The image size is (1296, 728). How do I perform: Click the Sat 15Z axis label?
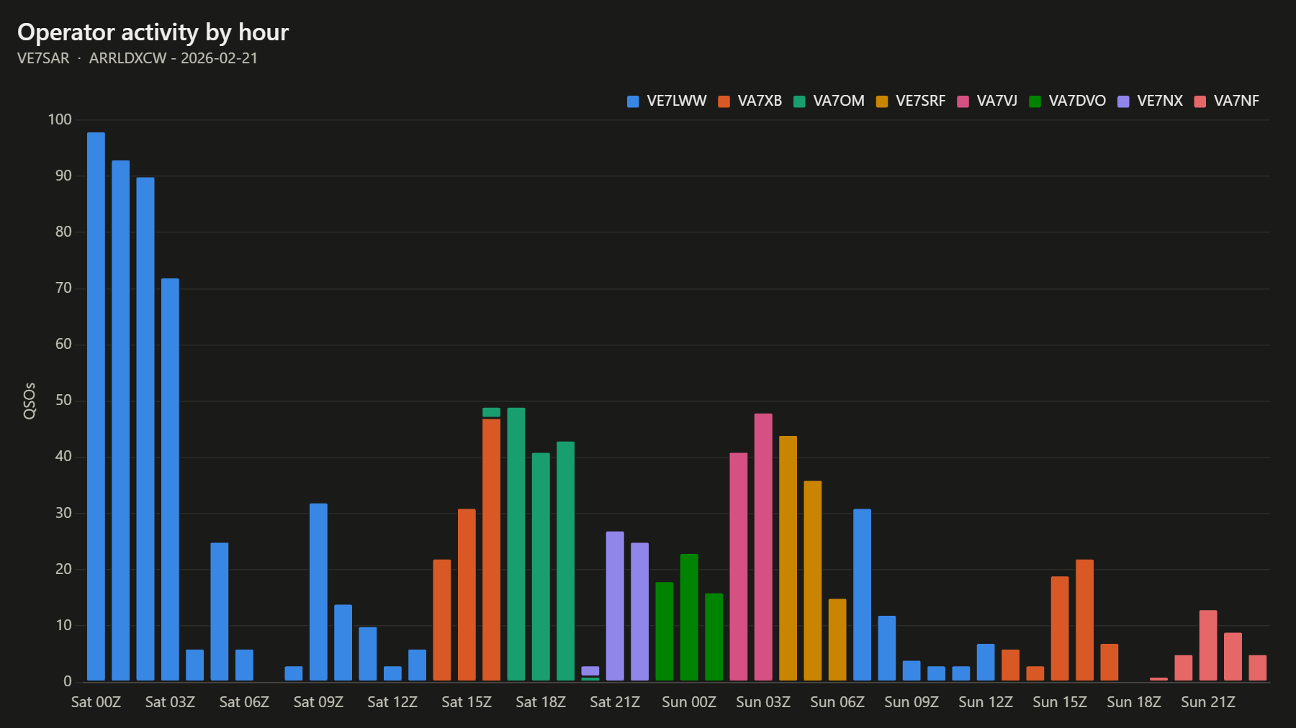pos(467,702)
